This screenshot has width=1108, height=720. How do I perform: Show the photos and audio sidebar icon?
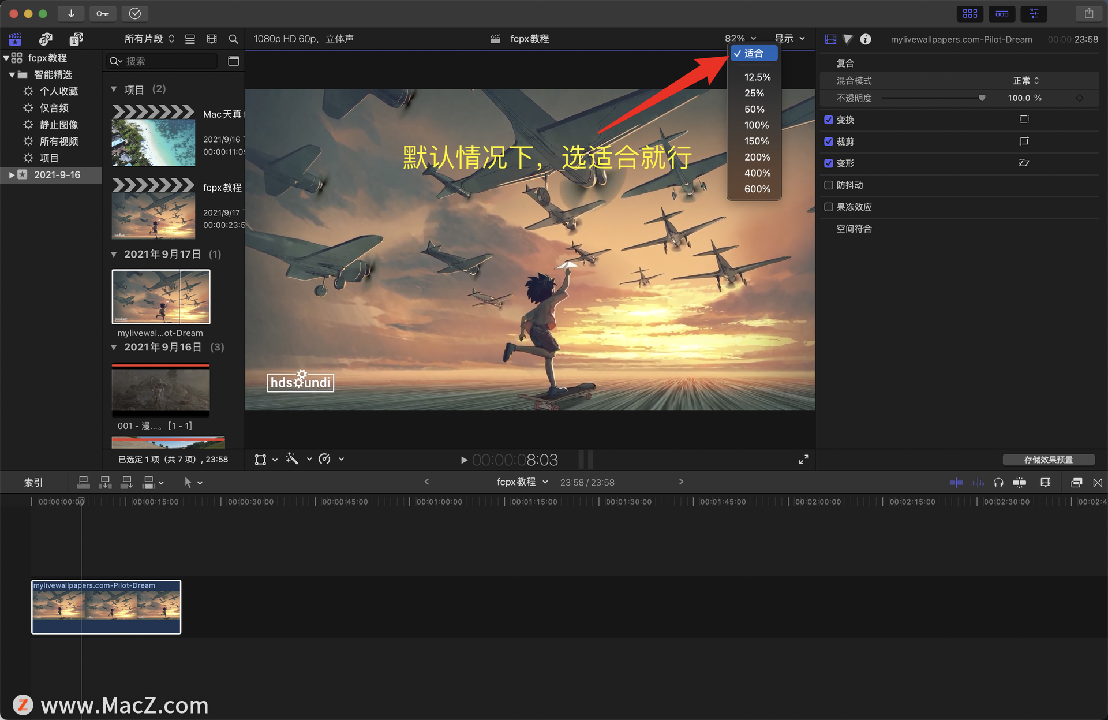(46, 39)
